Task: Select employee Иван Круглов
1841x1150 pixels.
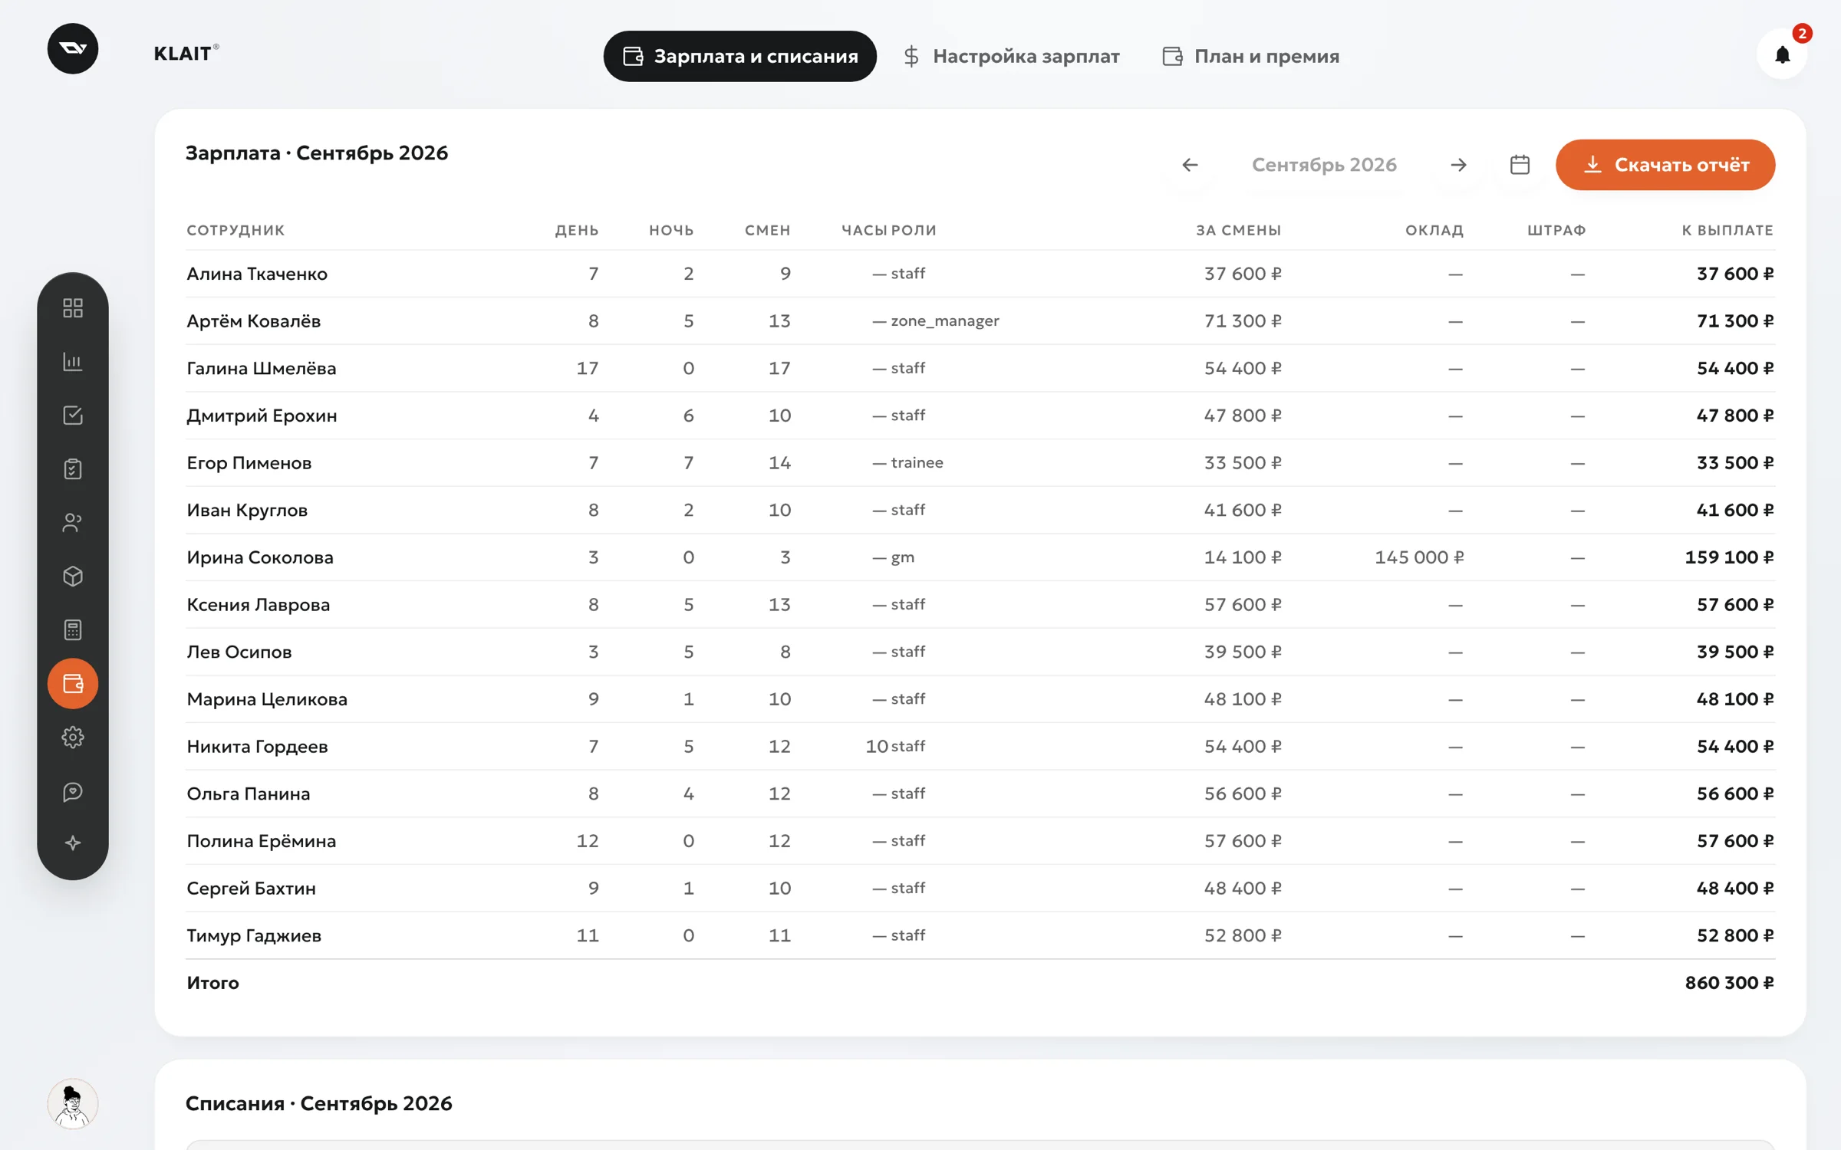Action: [x=247, y=511]
